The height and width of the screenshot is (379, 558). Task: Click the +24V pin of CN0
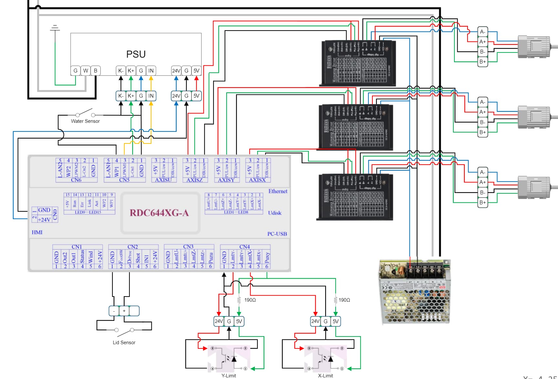pyautogui.click(x=44, y=219)
